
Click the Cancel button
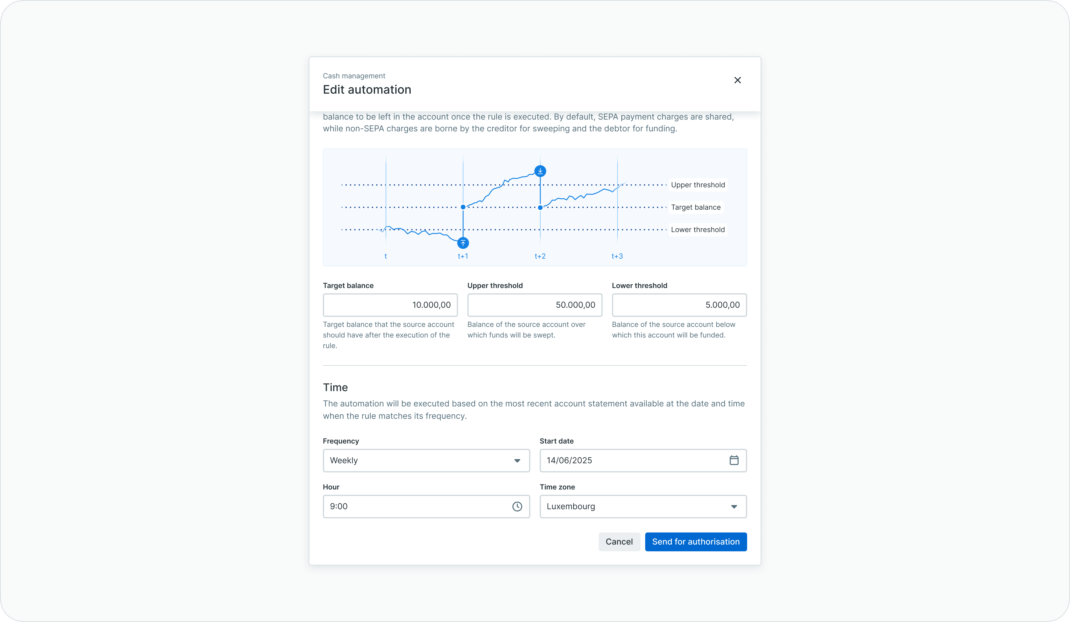(x=619, y=542)
